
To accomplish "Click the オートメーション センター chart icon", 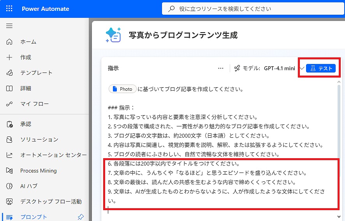I will 10,155.
